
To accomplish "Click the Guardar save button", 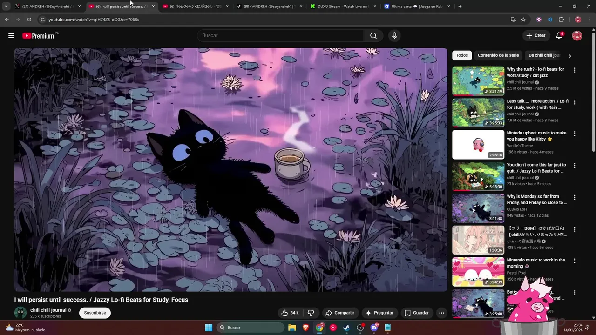I will (x=417, y=313).
